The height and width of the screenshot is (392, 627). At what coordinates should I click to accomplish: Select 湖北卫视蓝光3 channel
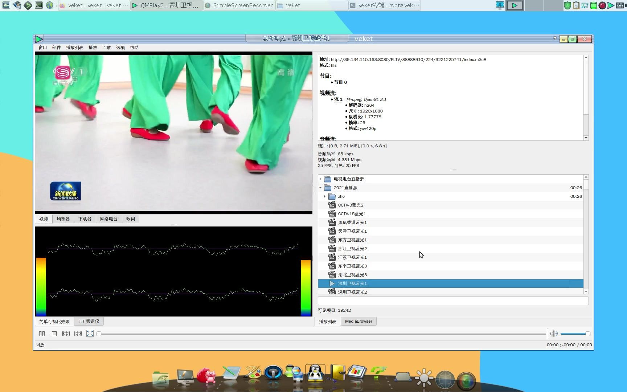pyautogui.click(x=451, y=275)
